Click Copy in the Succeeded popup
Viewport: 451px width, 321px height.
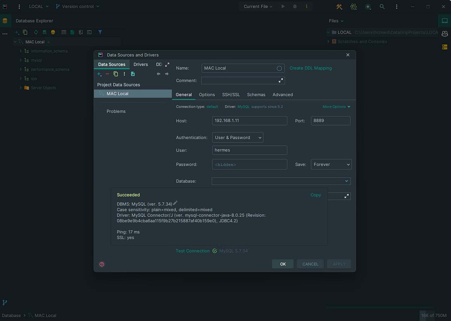pos(316,195)
